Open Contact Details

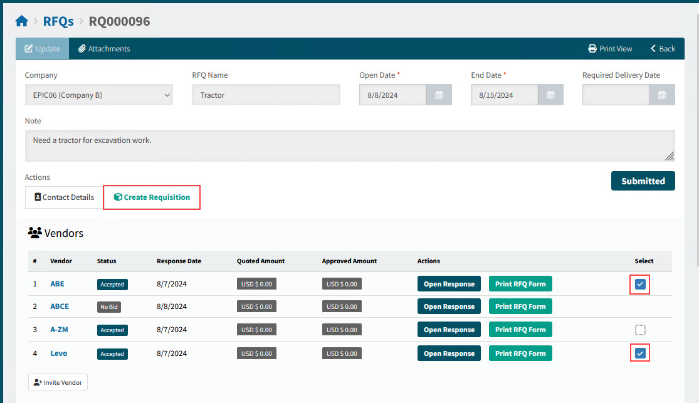[64, 197]
